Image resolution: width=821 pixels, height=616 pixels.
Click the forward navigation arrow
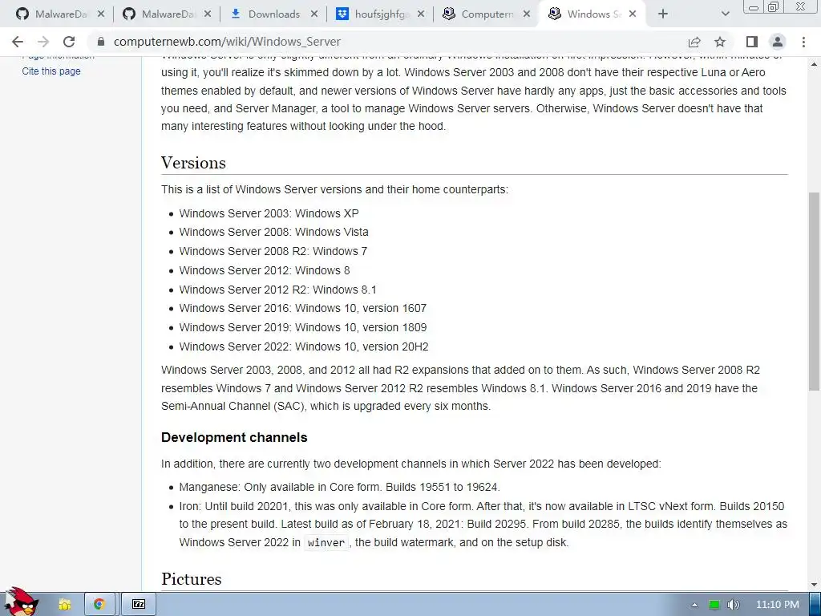[43, 42]
